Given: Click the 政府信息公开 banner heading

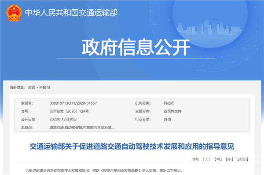Looking at the screenshot, I should (136, 47).
